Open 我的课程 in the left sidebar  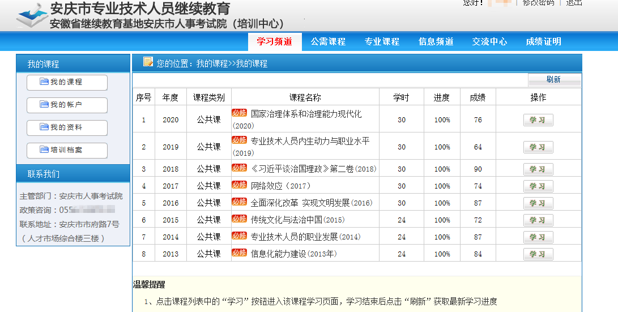pyautogui.click(x=67, y=82)
